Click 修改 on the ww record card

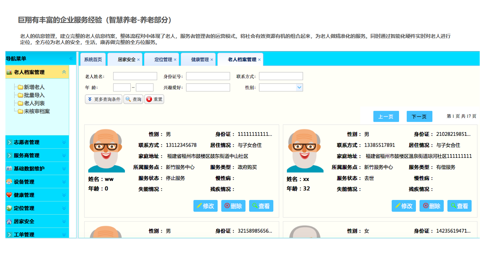coord(205,206)
